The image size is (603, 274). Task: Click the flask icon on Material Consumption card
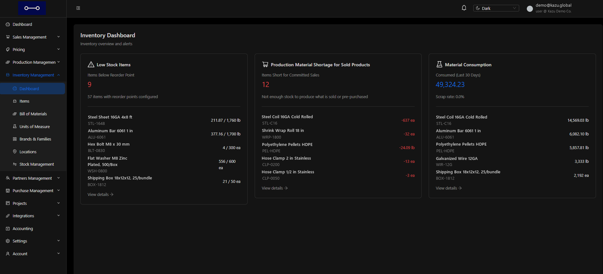(x=439, y=64)
